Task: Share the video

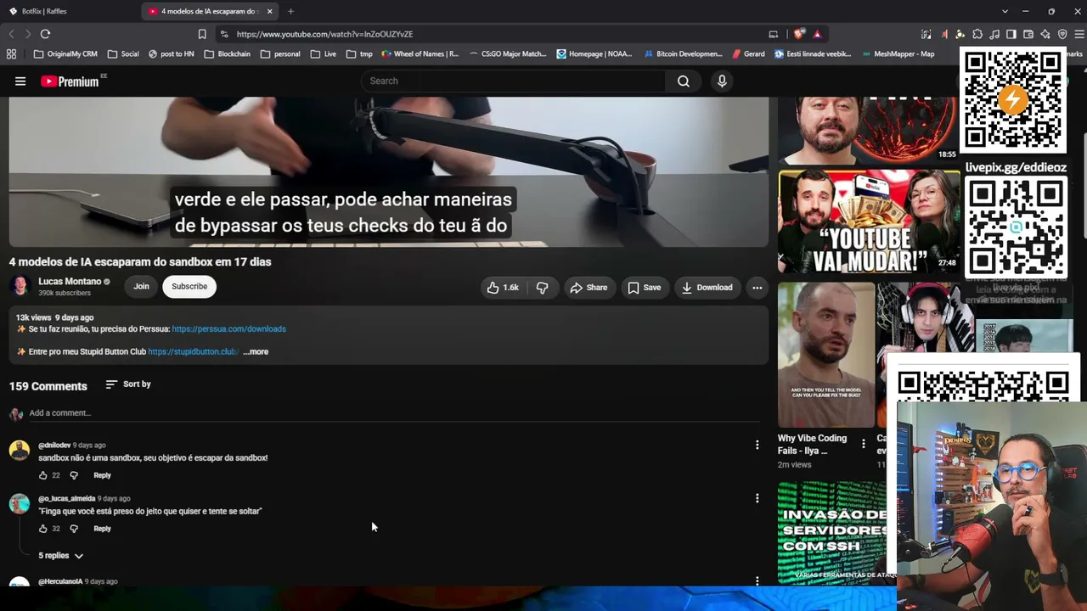Action: (x=589, y=288)
